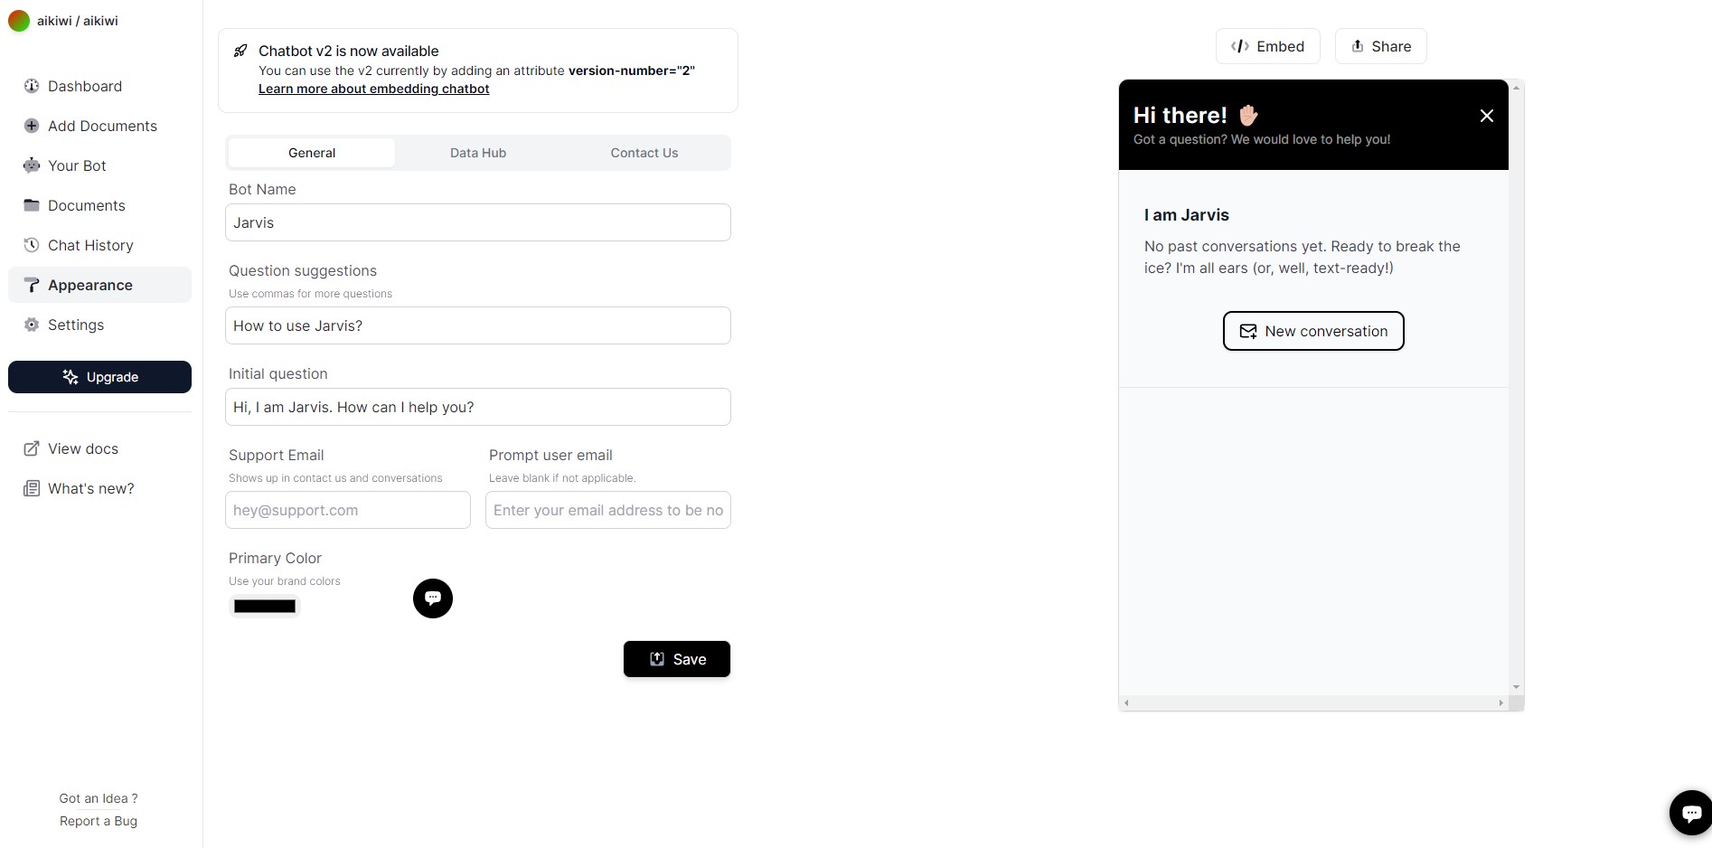Select the Your Bot robot icon

[x=32, y=165]
